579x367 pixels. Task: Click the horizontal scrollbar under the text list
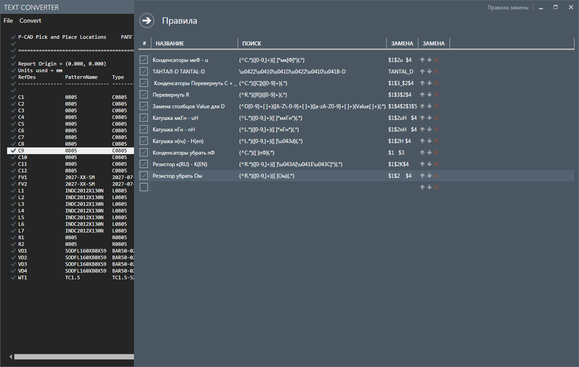coord(74,356)
